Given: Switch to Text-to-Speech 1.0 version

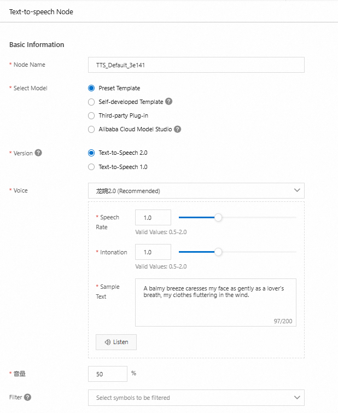Looking at the screenshot, I should (x=91, y=167).
